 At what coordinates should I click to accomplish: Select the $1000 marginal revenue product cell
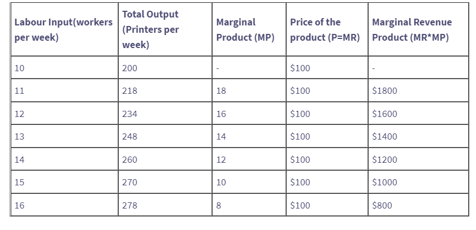[x=385, y=183]
